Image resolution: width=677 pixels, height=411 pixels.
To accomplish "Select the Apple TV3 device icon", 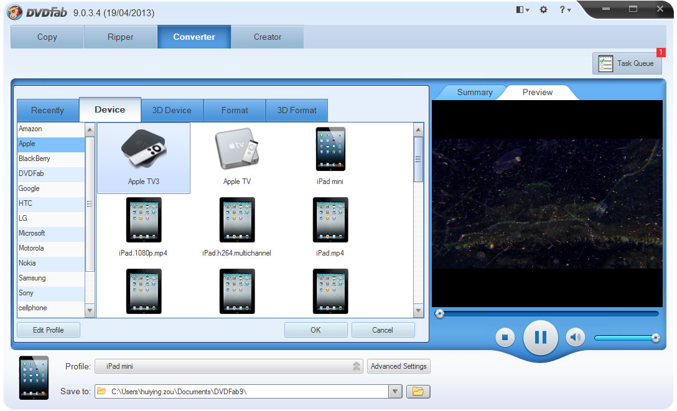I will point(144,149).
